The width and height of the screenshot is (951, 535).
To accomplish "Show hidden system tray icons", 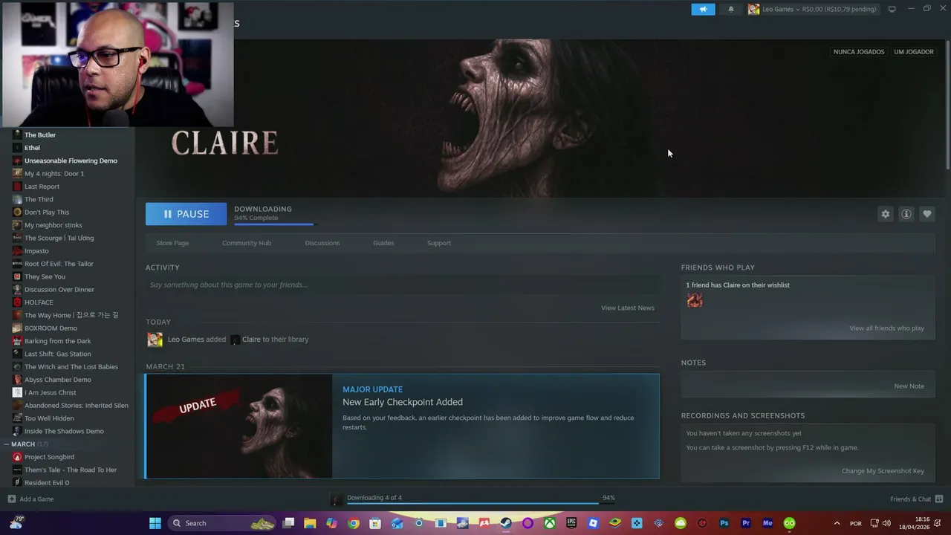I will pos(837,523).
